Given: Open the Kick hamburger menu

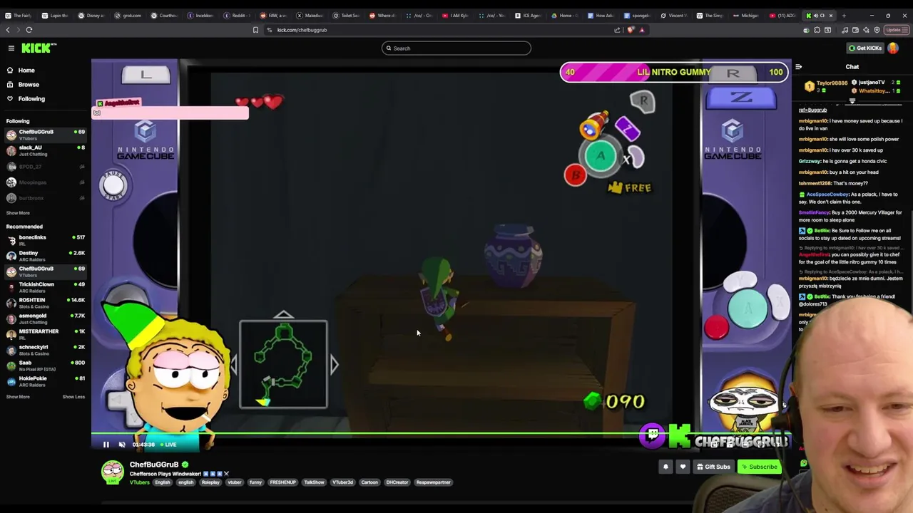Looking at the screenshot, I should click(11, 48).
